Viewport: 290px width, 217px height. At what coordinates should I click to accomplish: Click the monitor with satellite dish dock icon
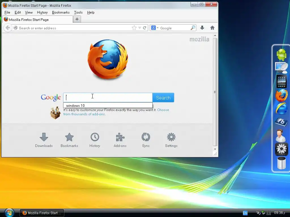281,68
